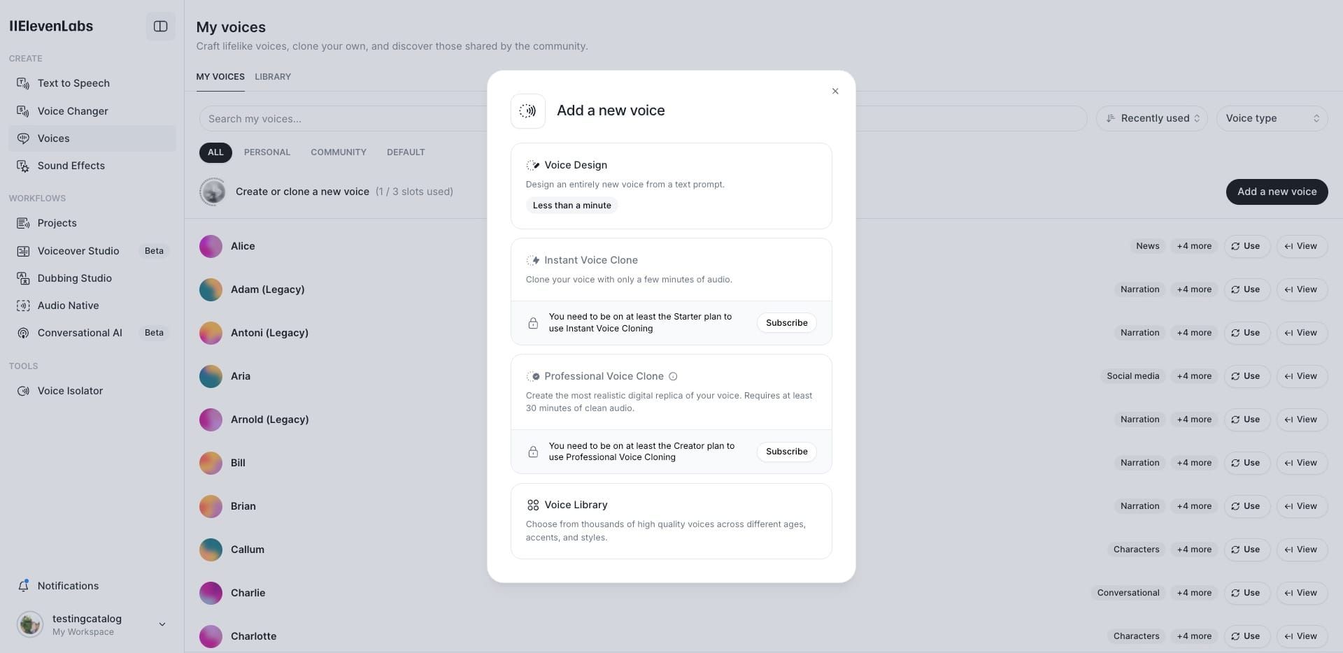Use the Charlotte voice
Screen dimensions: 1343x653
[1246, 636]
